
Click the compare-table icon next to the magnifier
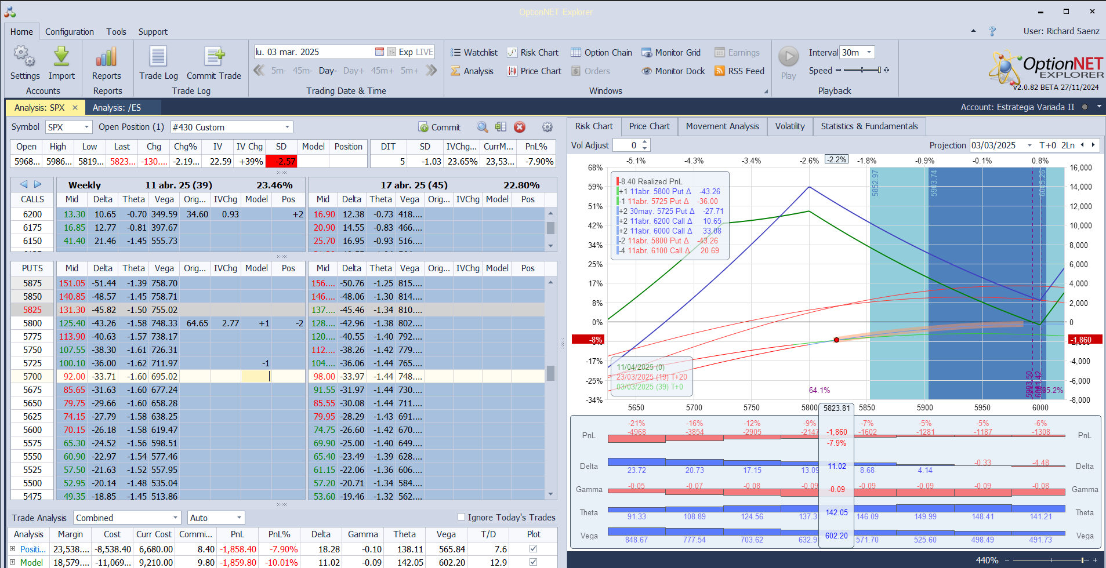[x=501, y=127]
